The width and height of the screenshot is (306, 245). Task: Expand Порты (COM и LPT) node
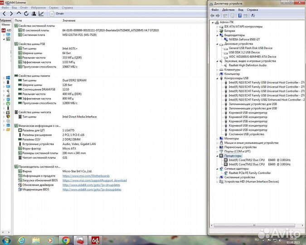coord(217,152)
